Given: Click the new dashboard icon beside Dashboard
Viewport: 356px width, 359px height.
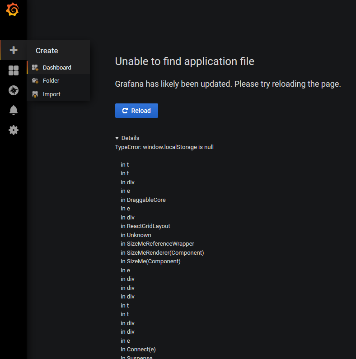Looking at the screenshot, I should click(35, 68).
